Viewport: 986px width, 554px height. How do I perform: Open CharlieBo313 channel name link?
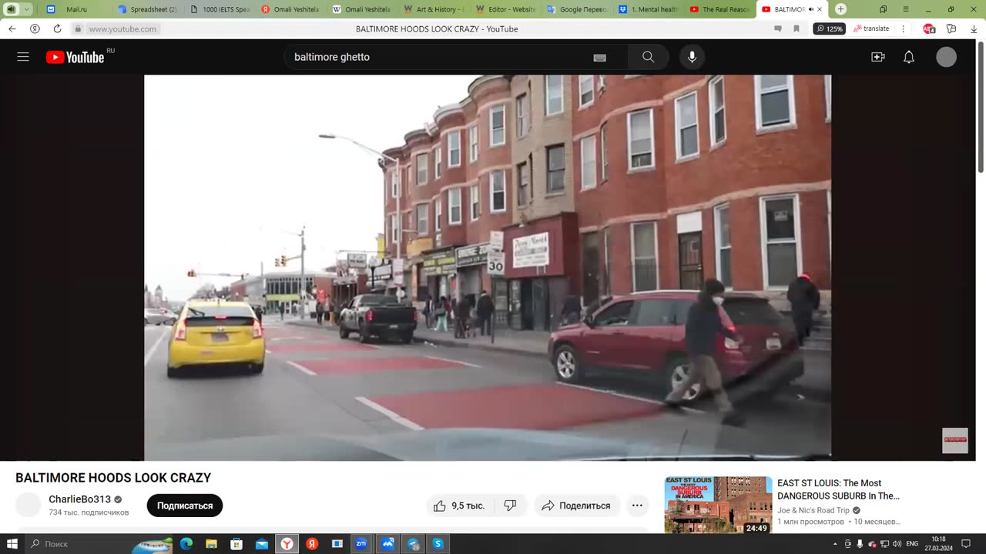(80, 499)
